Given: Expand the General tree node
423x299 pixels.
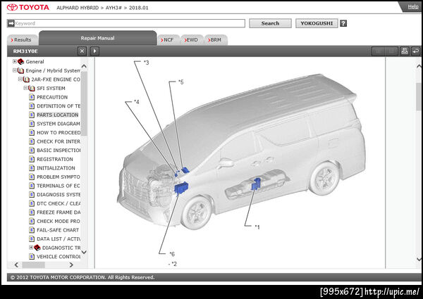Looking at the screenshot, I should pyautogui.click(x=15, y=61).
